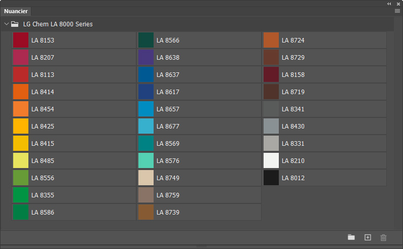Collapse the panel using the double-arrow icon
This screenshot has width=403, height=249.
click(389, 4)
